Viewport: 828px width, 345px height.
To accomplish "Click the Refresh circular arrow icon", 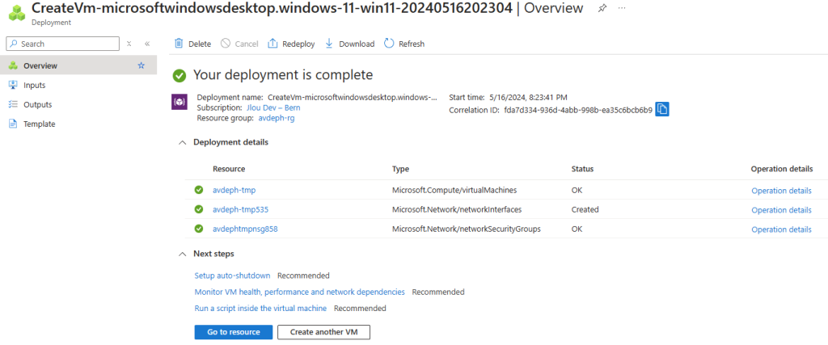I will 389,44.
